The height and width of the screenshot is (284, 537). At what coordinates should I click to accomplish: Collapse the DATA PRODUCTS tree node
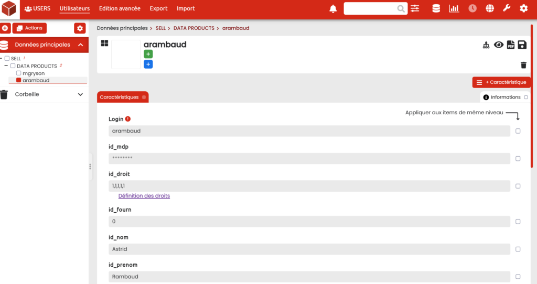tap(6, 66)
